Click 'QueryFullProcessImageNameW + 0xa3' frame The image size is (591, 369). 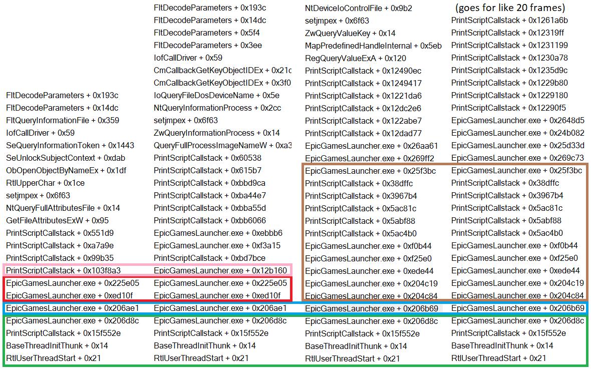(222, 146)
